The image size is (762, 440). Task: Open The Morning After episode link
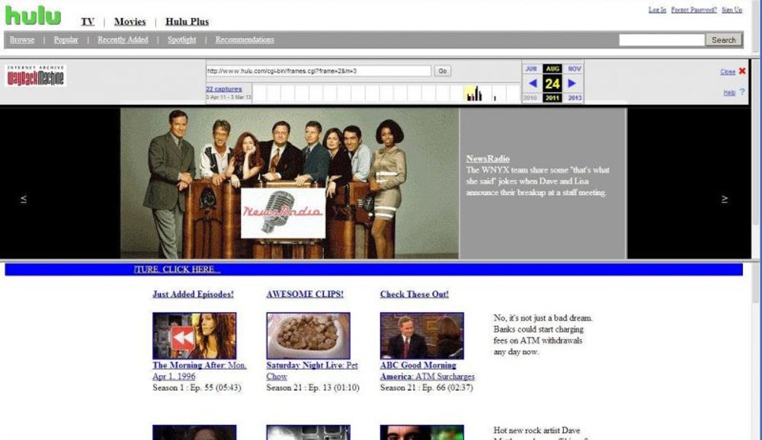[x=199, y=371]
